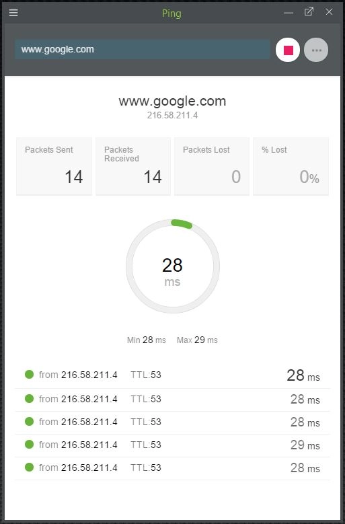Click the www.google.com host input field
This screenshot has width=345, height=524.
pos(143,50)
